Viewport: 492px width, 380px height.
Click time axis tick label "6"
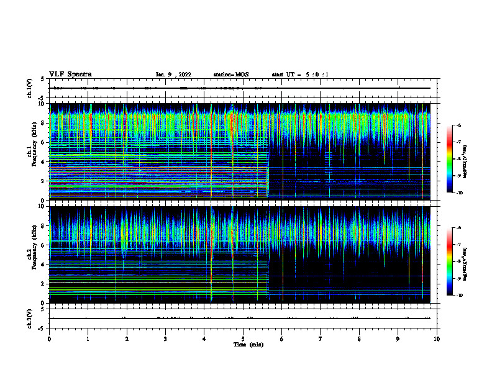click(282, 339)
